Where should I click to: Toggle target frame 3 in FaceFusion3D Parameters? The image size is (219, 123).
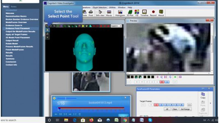tap(166, 105)
